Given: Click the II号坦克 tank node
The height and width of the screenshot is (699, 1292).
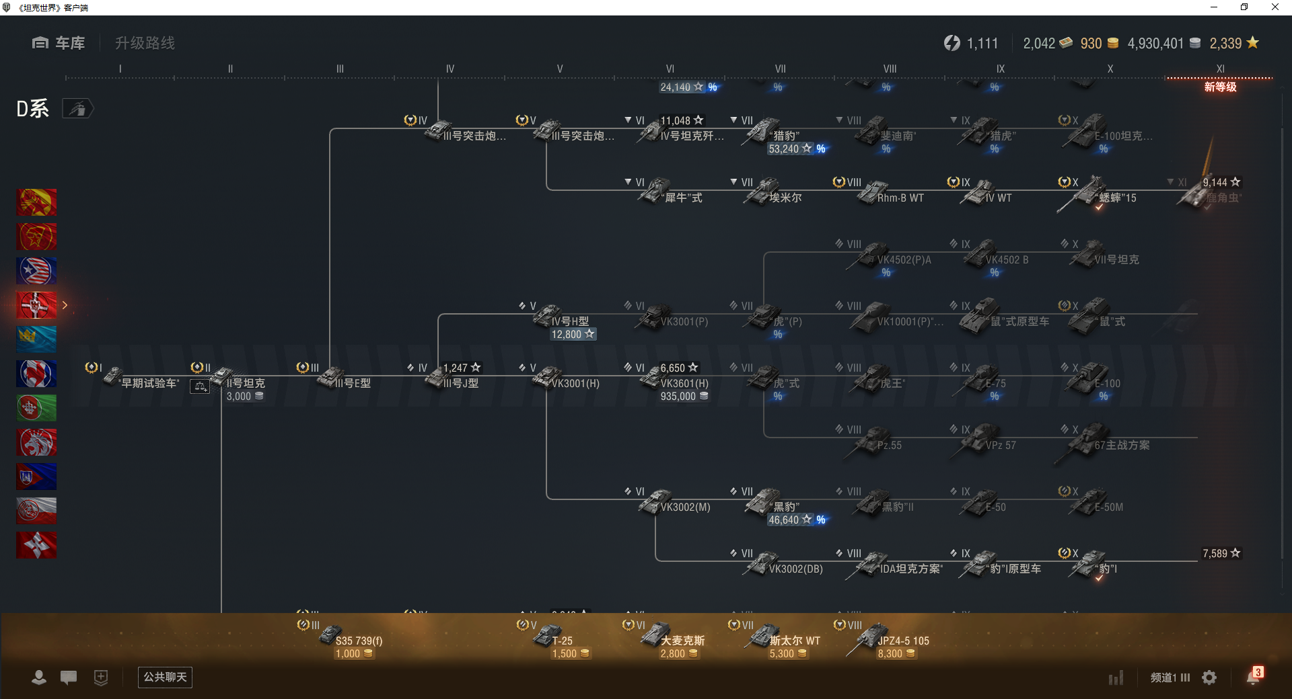Looking at the screenshot, I should coord(231,382).
